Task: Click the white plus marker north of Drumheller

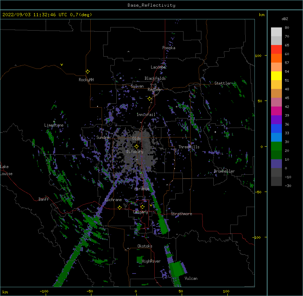Action: click(x=215, y=132)
